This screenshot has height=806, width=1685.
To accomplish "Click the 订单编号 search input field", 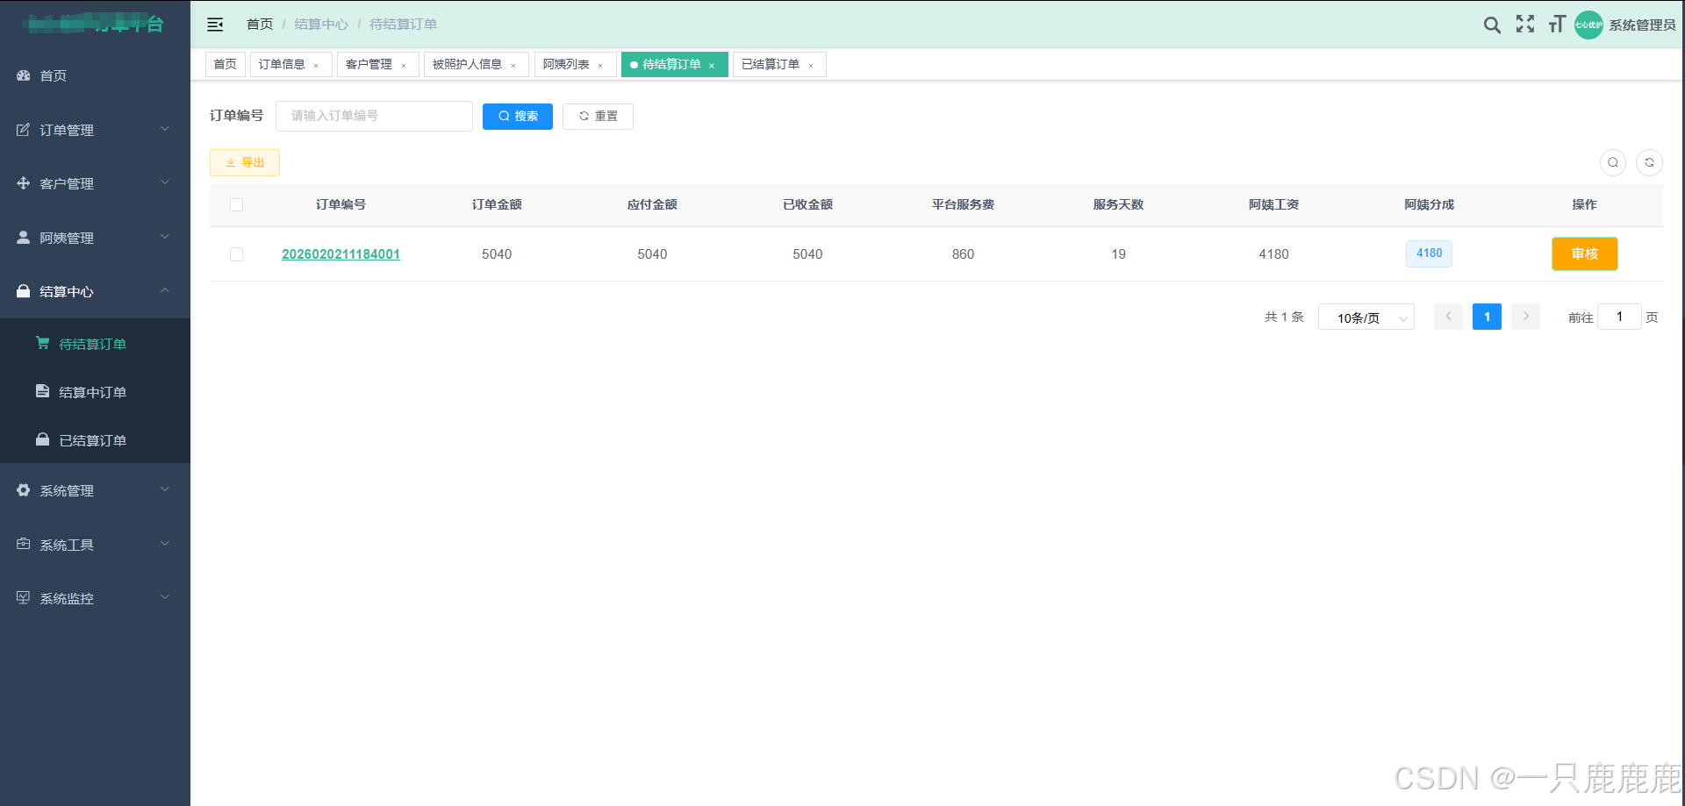I will coord(374,117).
